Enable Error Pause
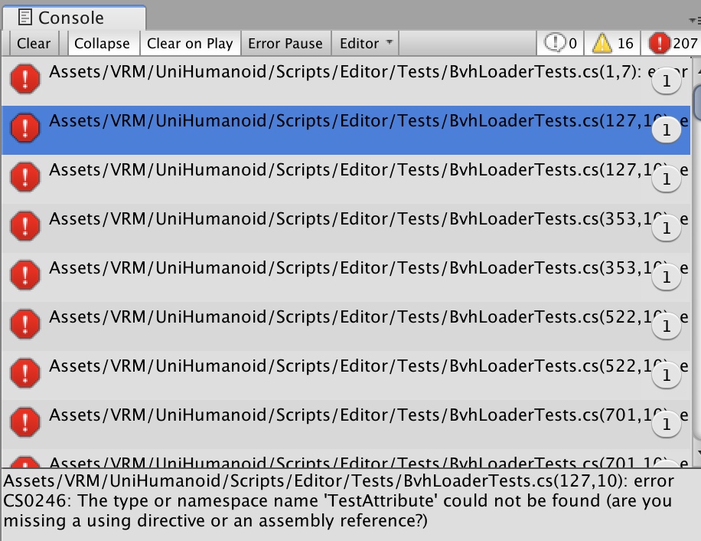This screenshot has height=541, width=701. 285,44
